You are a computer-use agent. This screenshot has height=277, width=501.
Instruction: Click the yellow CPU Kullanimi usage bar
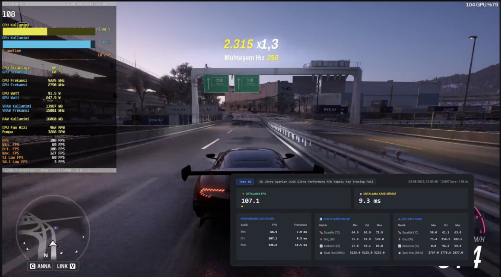coord(49,31)
